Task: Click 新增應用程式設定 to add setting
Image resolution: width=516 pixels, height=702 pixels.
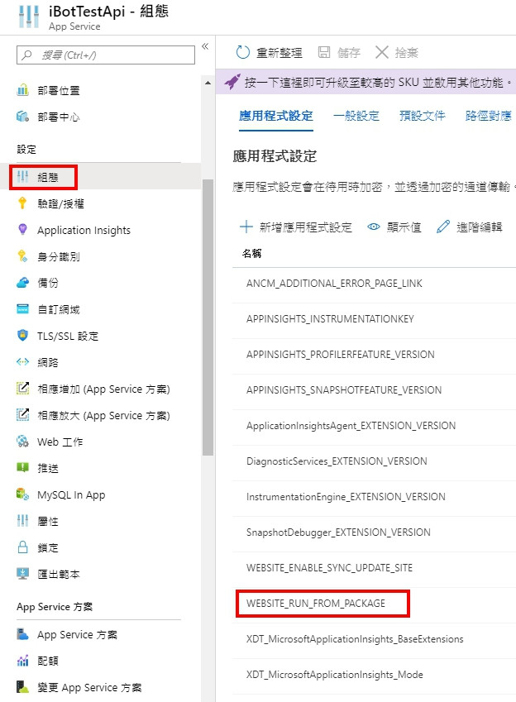Action: click(x=296, y=227)
